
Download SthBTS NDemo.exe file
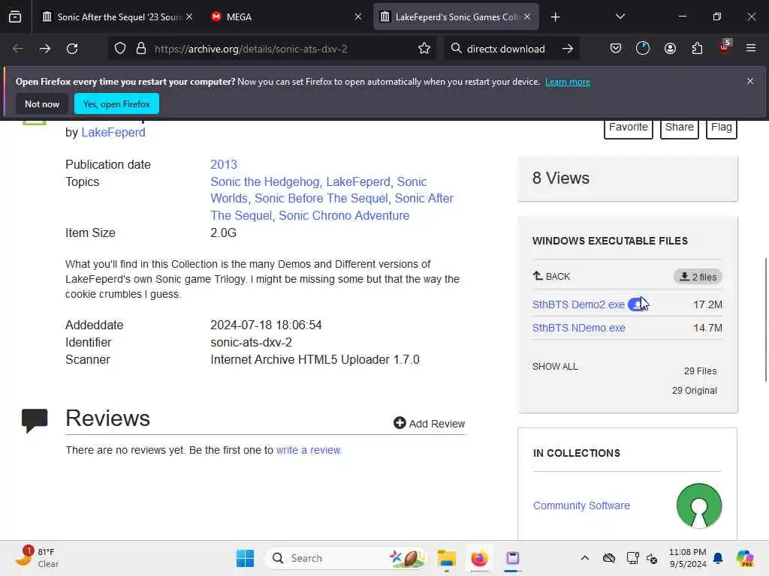click(x=579, y=328)
